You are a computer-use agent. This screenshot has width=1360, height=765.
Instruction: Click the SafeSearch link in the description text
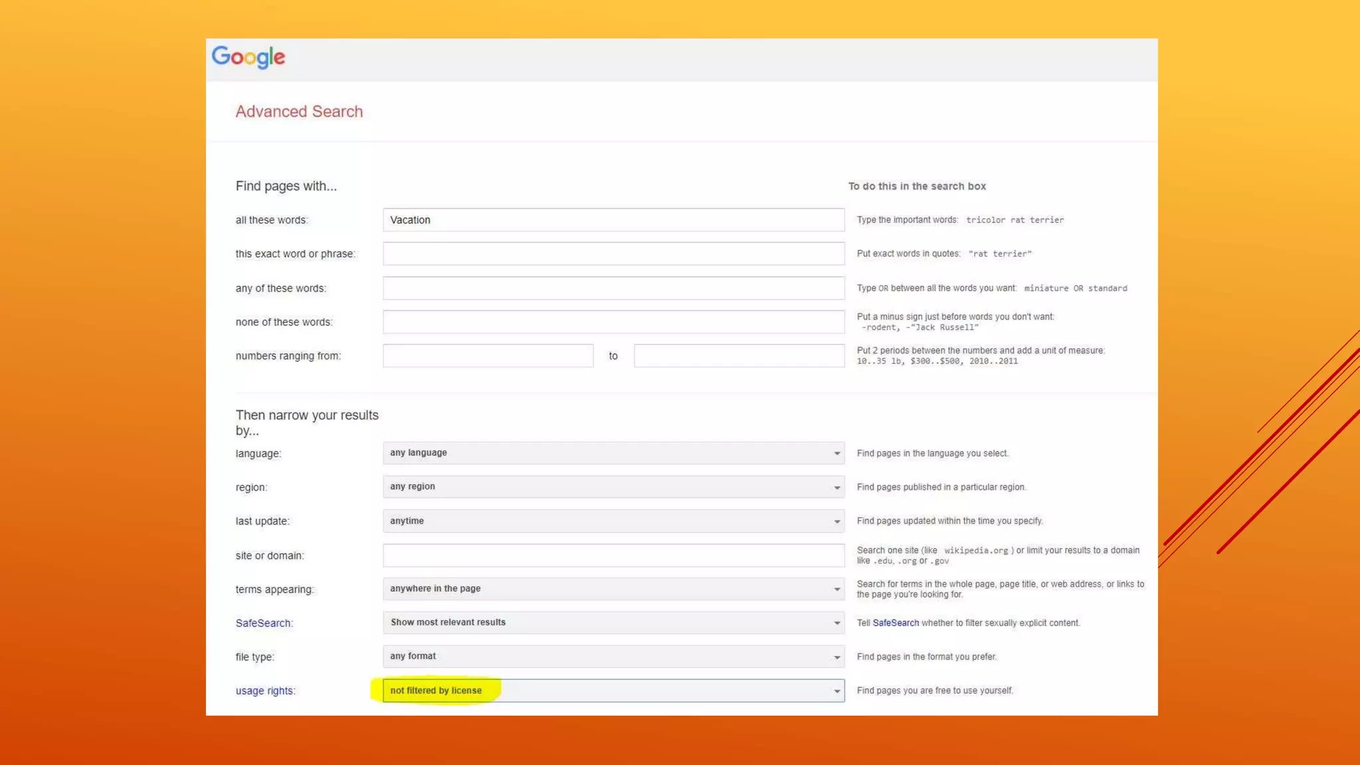(895, 623)
